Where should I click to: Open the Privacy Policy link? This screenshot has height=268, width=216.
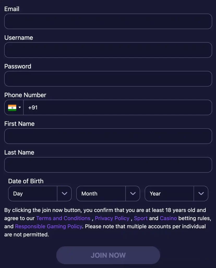112,218
